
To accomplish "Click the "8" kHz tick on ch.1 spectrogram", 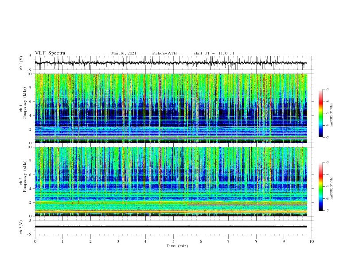I will [31, 88].
